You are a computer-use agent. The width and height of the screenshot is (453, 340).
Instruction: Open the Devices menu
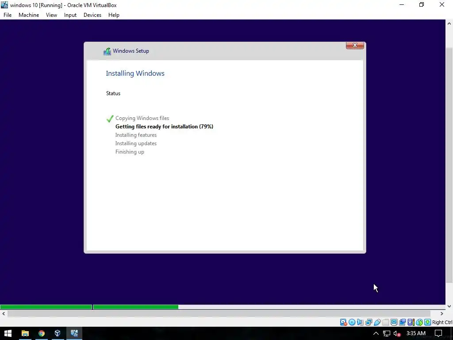(x=92, y=15)
